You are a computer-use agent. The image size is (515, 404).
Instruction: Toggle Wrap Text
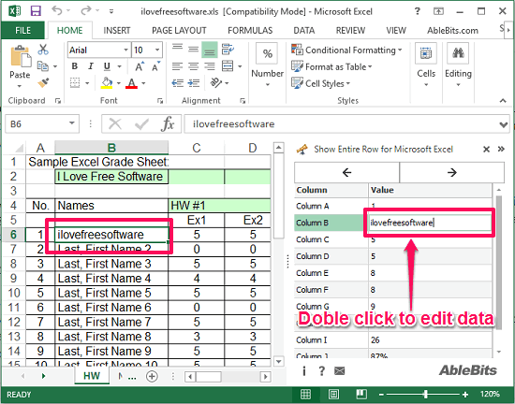pos(228,50)
